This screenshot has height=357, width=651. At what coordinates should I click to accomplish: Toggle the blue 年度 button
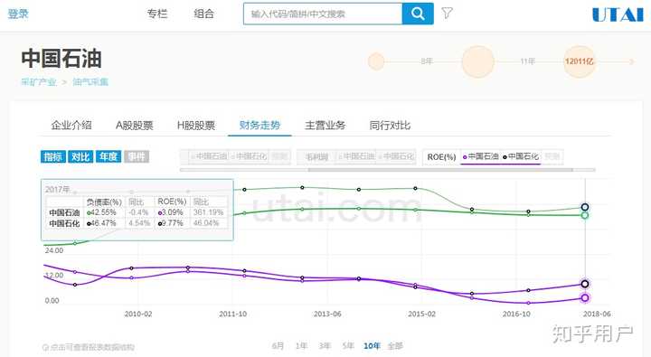(x=108, y=156)
